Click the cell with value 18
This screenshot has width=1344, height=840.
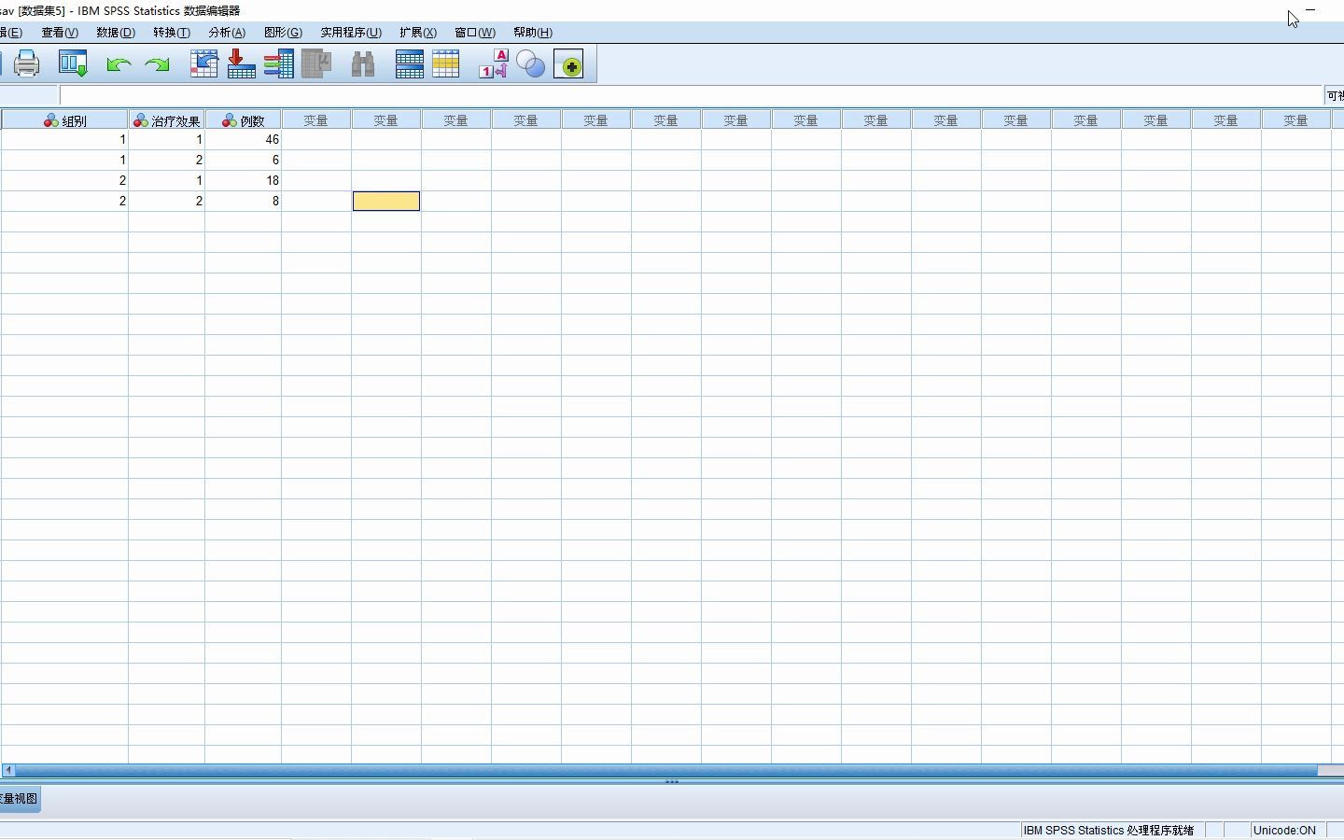(x=243, y=180)
